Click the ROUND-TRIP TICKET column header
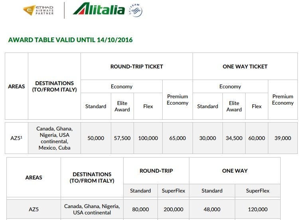Viewport: 299px width, 220px height. [136, 66]
